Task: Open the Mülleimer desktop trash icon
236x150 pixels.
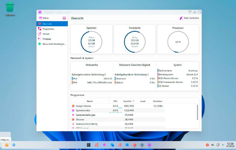Action: click(10, 9)
